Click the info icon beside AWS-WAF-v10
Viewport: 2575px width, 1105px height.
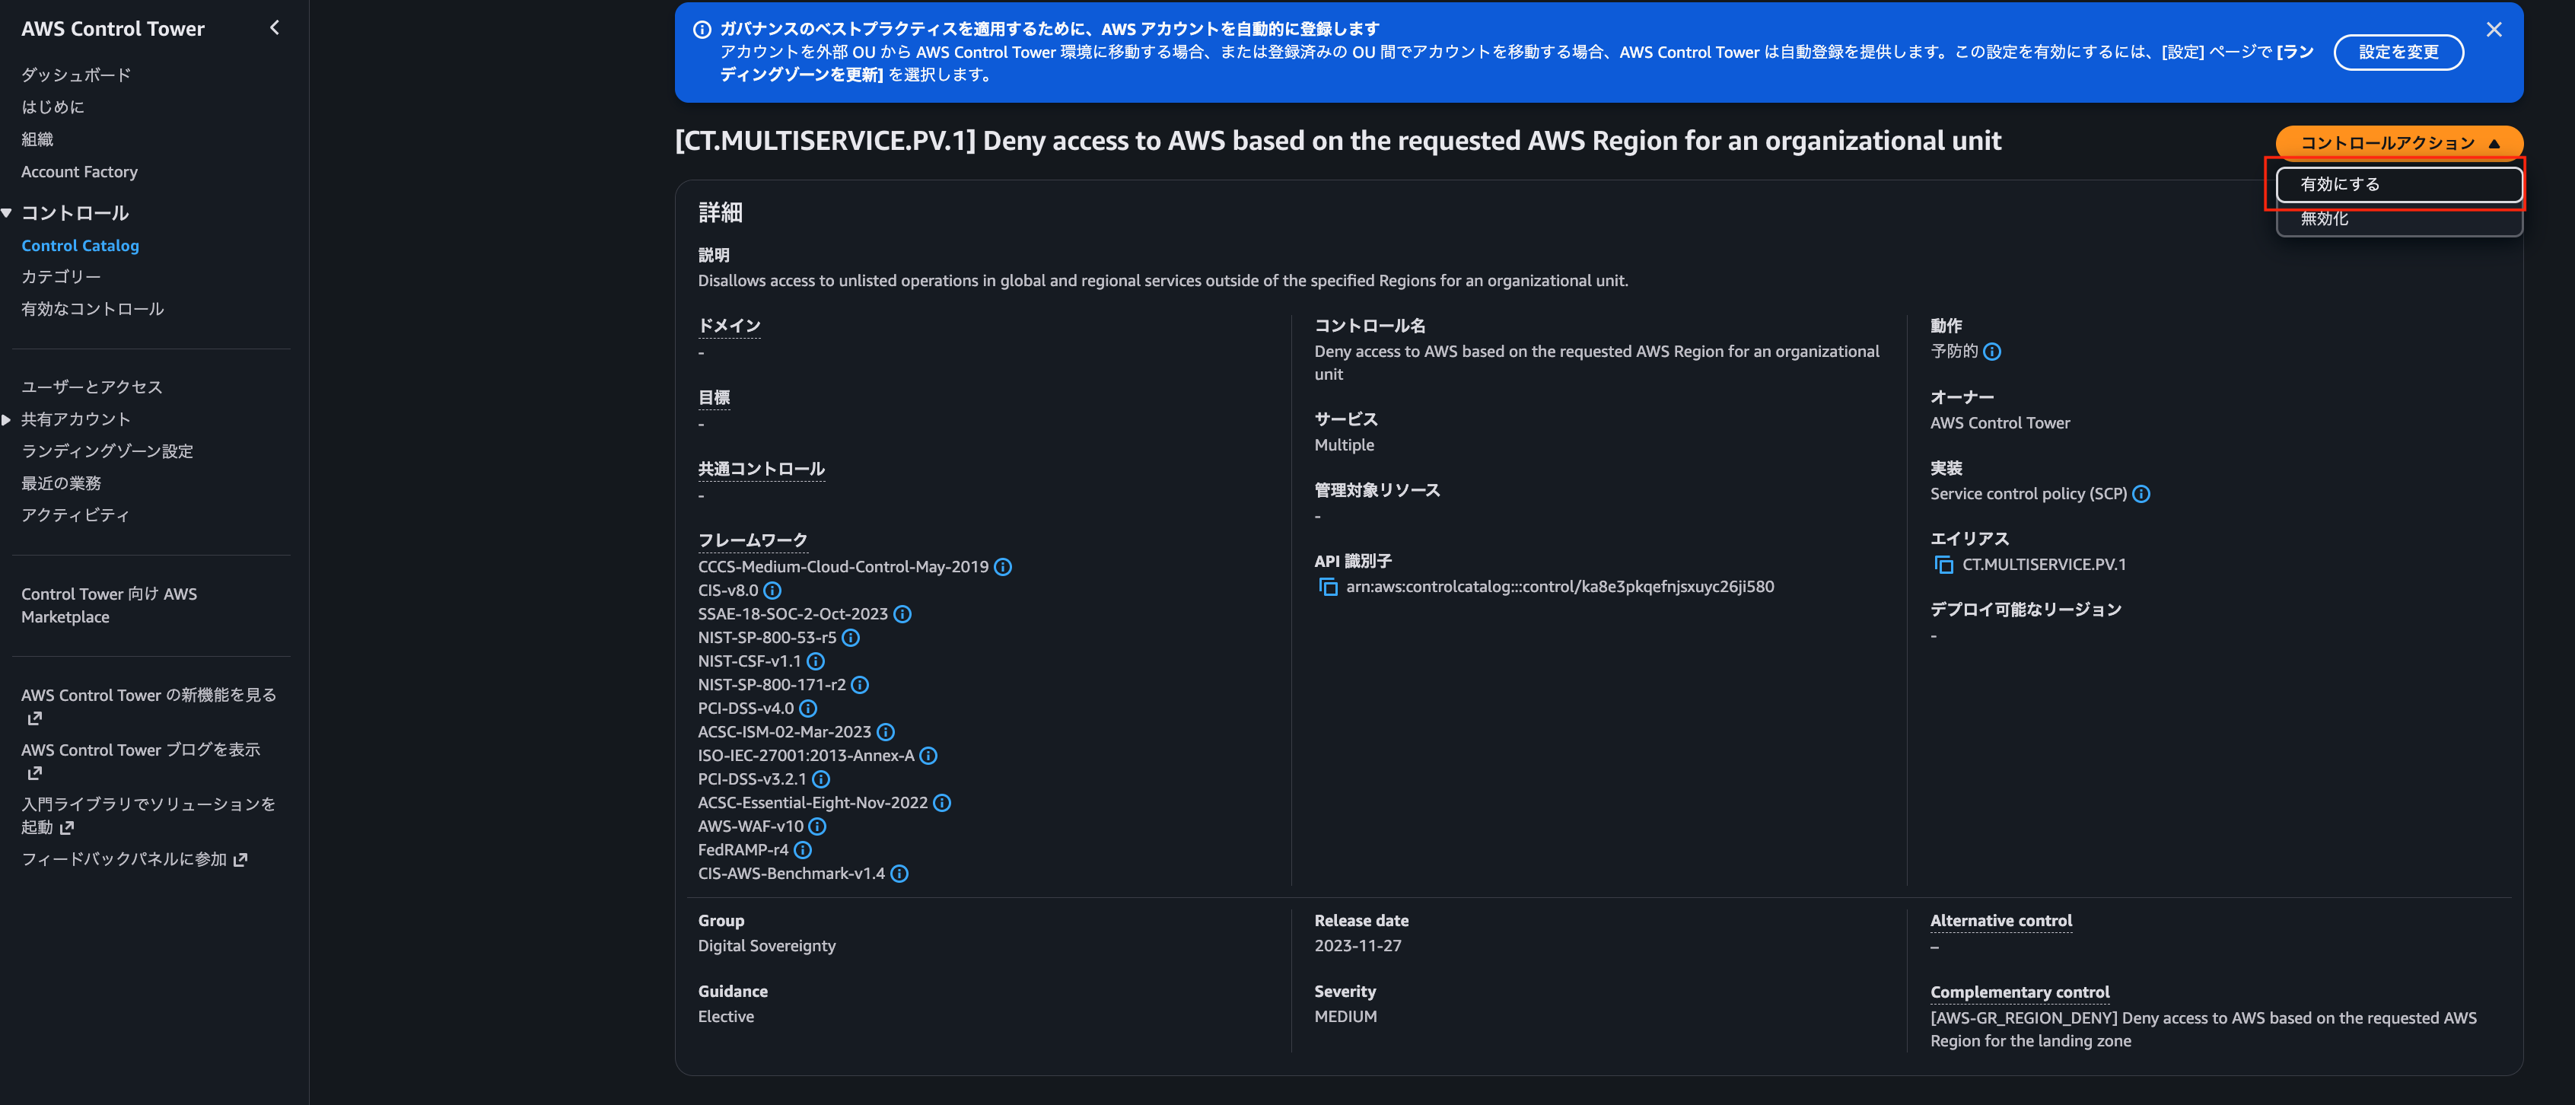click(x=818, y=826)
